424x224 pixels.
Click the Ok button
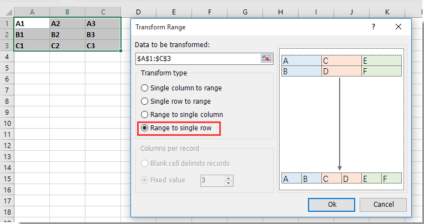[331, 204]
